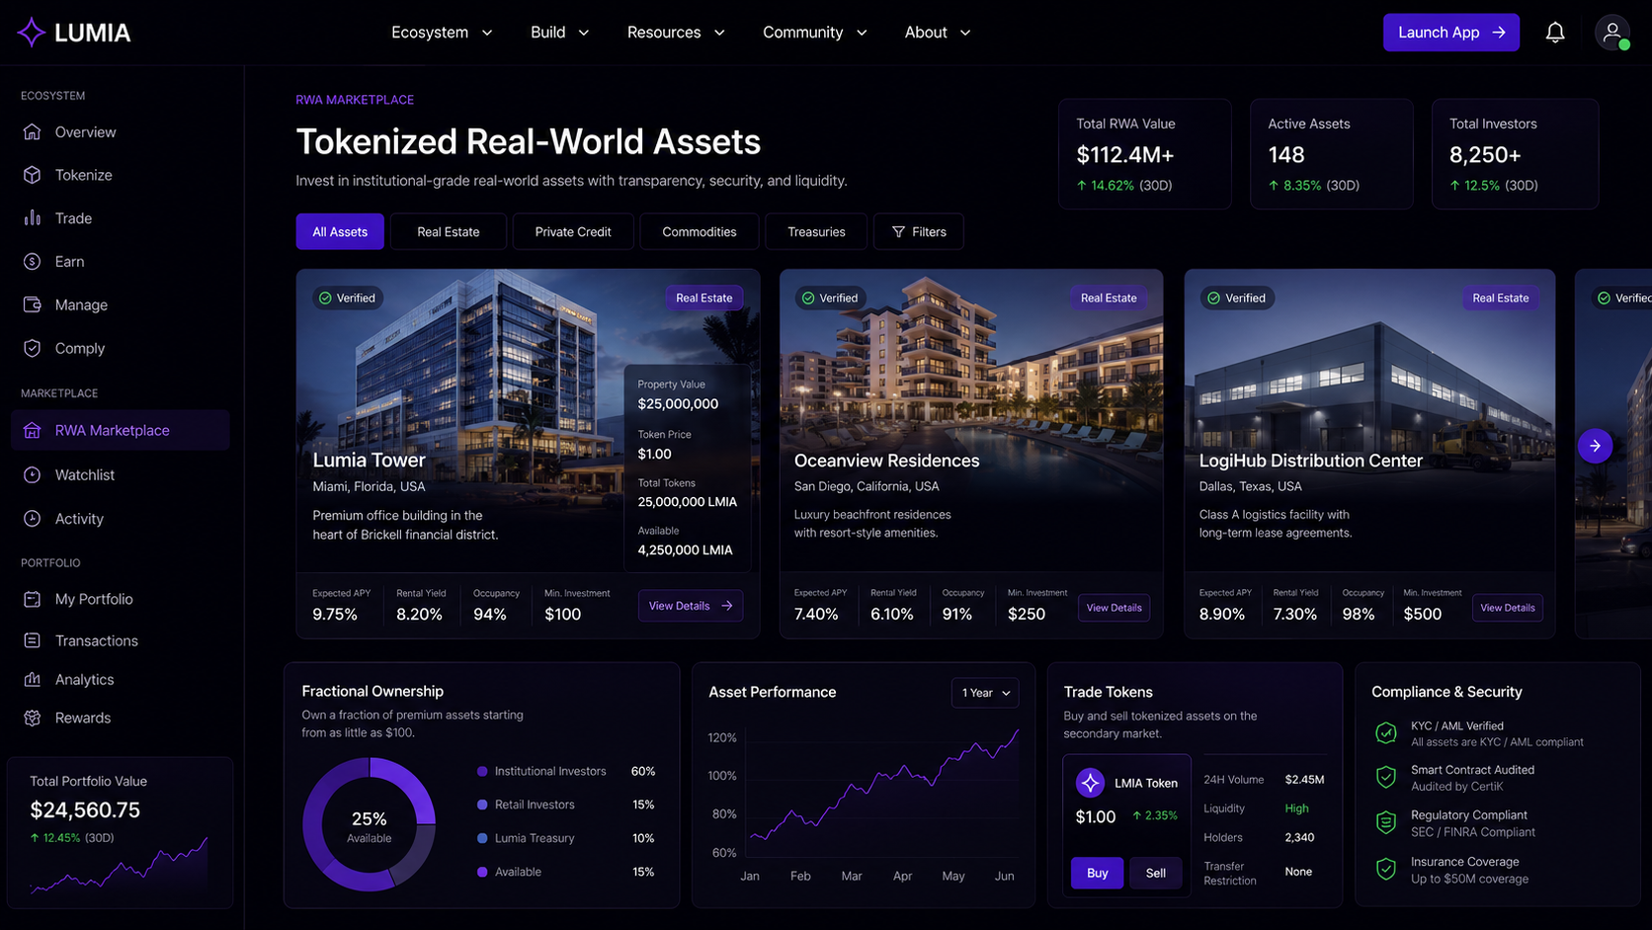Click the Rewards icon in sidebar
This screenshot has width=1652, height=930.
[33, 718]
